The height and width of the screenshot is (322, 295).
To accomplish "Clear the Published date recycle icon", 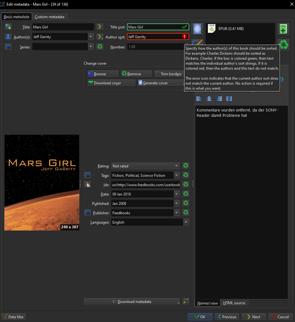I will pos(186,203).
